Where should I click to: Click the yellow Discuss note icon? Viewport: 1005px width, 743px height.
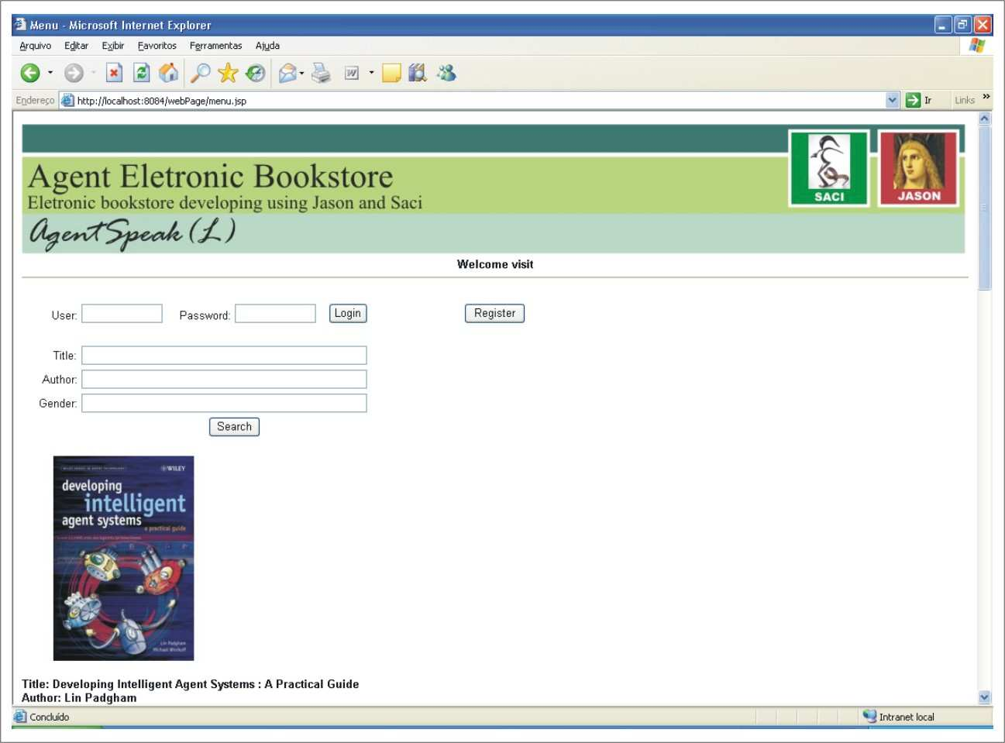(x=391, y=73)
